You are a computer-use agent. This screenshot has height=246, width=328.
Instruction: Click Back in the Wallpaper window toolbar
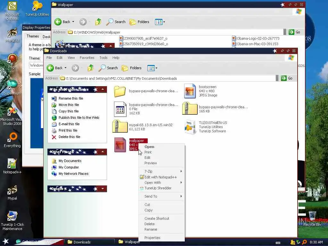[62, 22]
